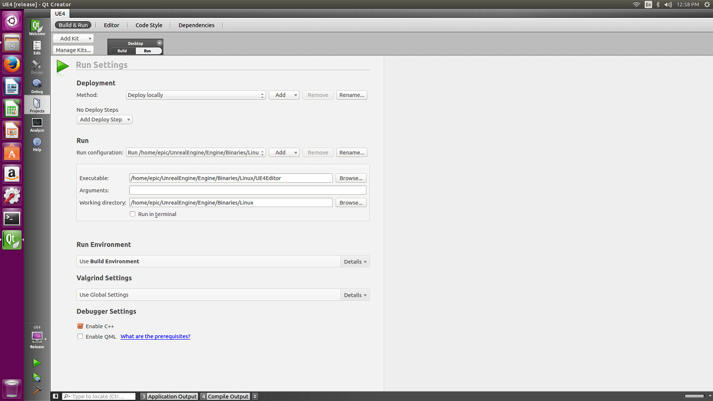Show the Compile Output pane

tap(225, 397)
